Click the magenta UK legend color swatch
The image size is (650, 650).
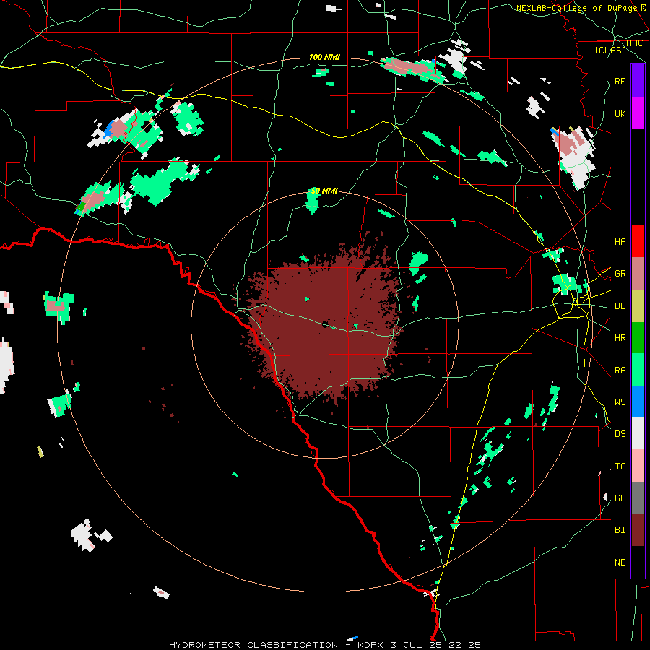click(638, 113)
